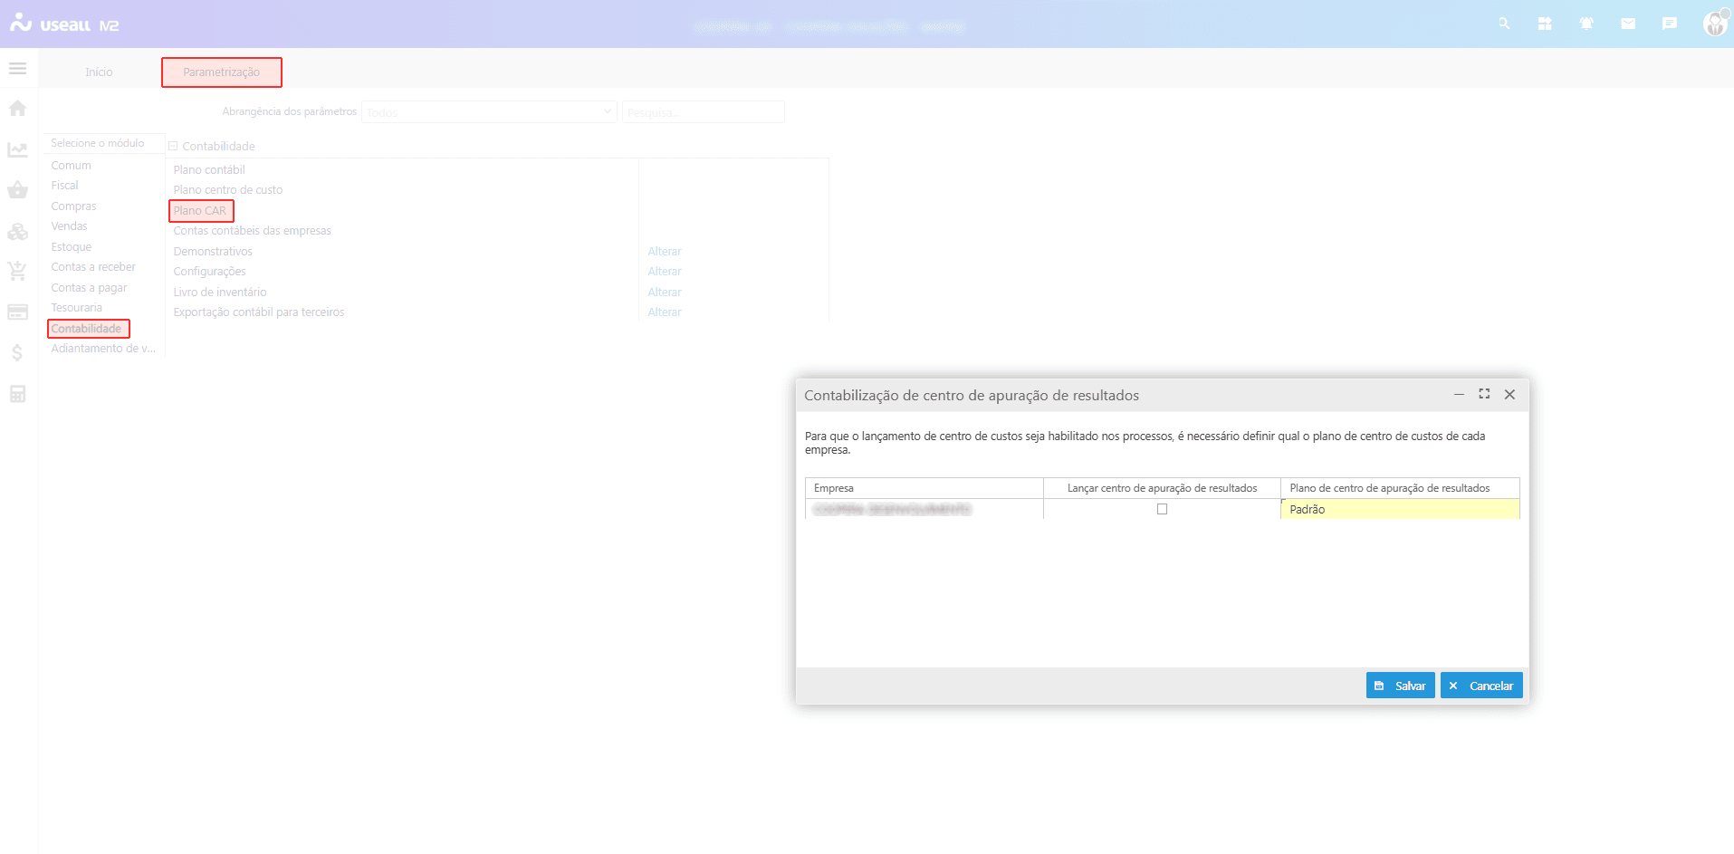The width and height of the screenshot is (1734, 854).
Task: Open the 'Abrangência dos parâmetros' dropdown
Action: pyautogui.click(x=489, y=112)
